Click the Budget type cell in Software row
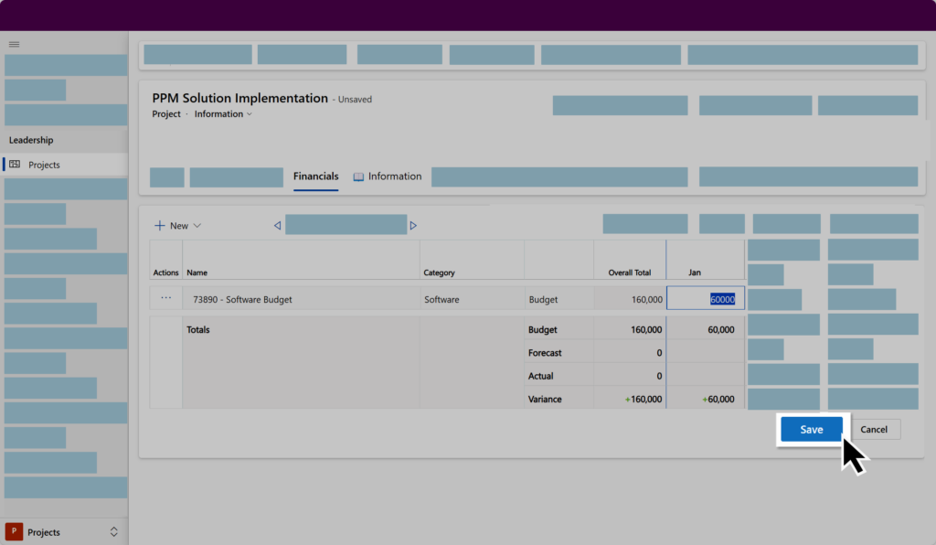The image size is (936, 545). [x=558, y=299]
